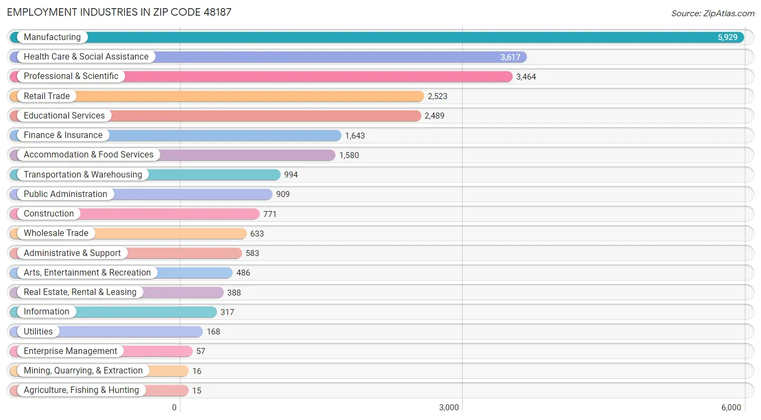Click the 994 Transportation value
Screen dimensions: 761x420
point(291,175)
